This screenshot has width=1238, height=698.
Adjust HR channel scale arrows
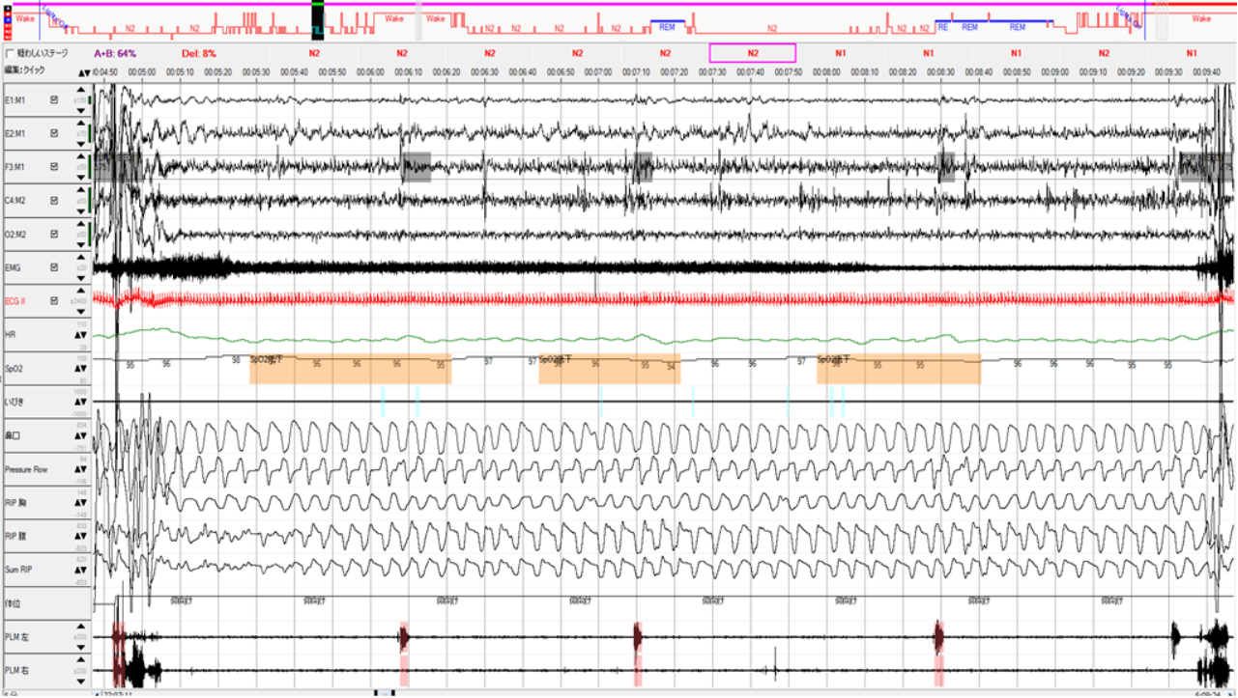[82, 335]
